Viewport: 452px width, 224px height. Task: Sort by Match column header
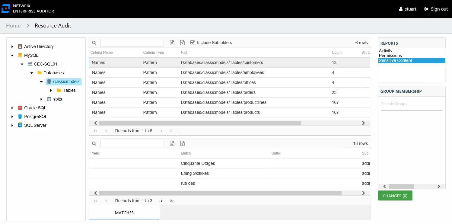click(x=186, y=153)
